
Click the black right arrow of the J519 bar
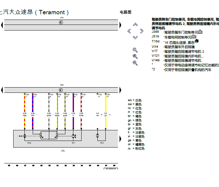pos(120,25)
